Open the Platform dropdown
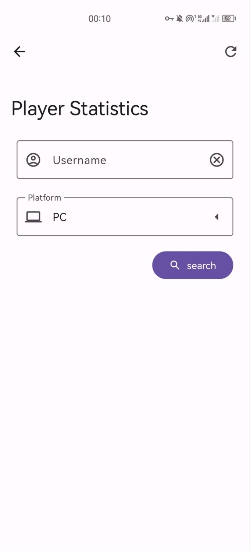The height and width of the screenshot is (551, 250). [125, 217]
